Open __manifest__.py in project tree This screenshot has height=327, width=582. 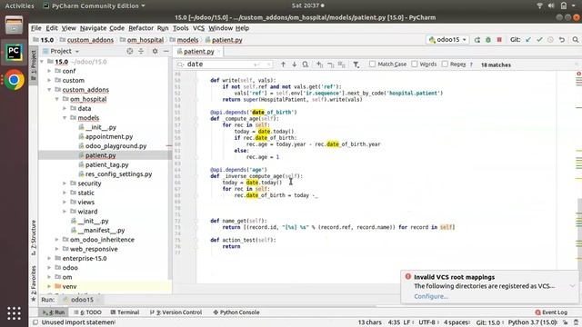tap(101, 230)
